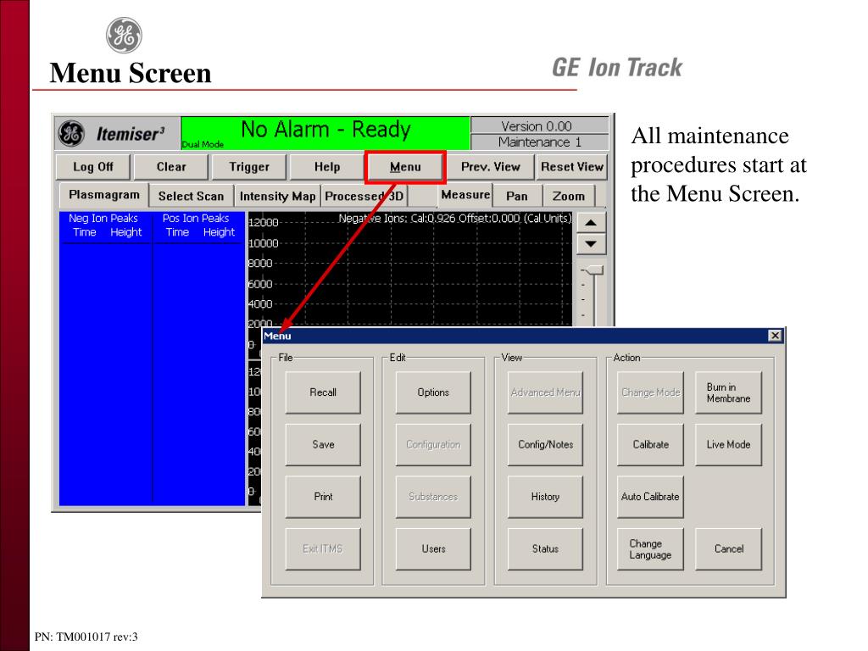Click the 'Dual Mode' label
This screenshot has width=868, height=651.
203,144
